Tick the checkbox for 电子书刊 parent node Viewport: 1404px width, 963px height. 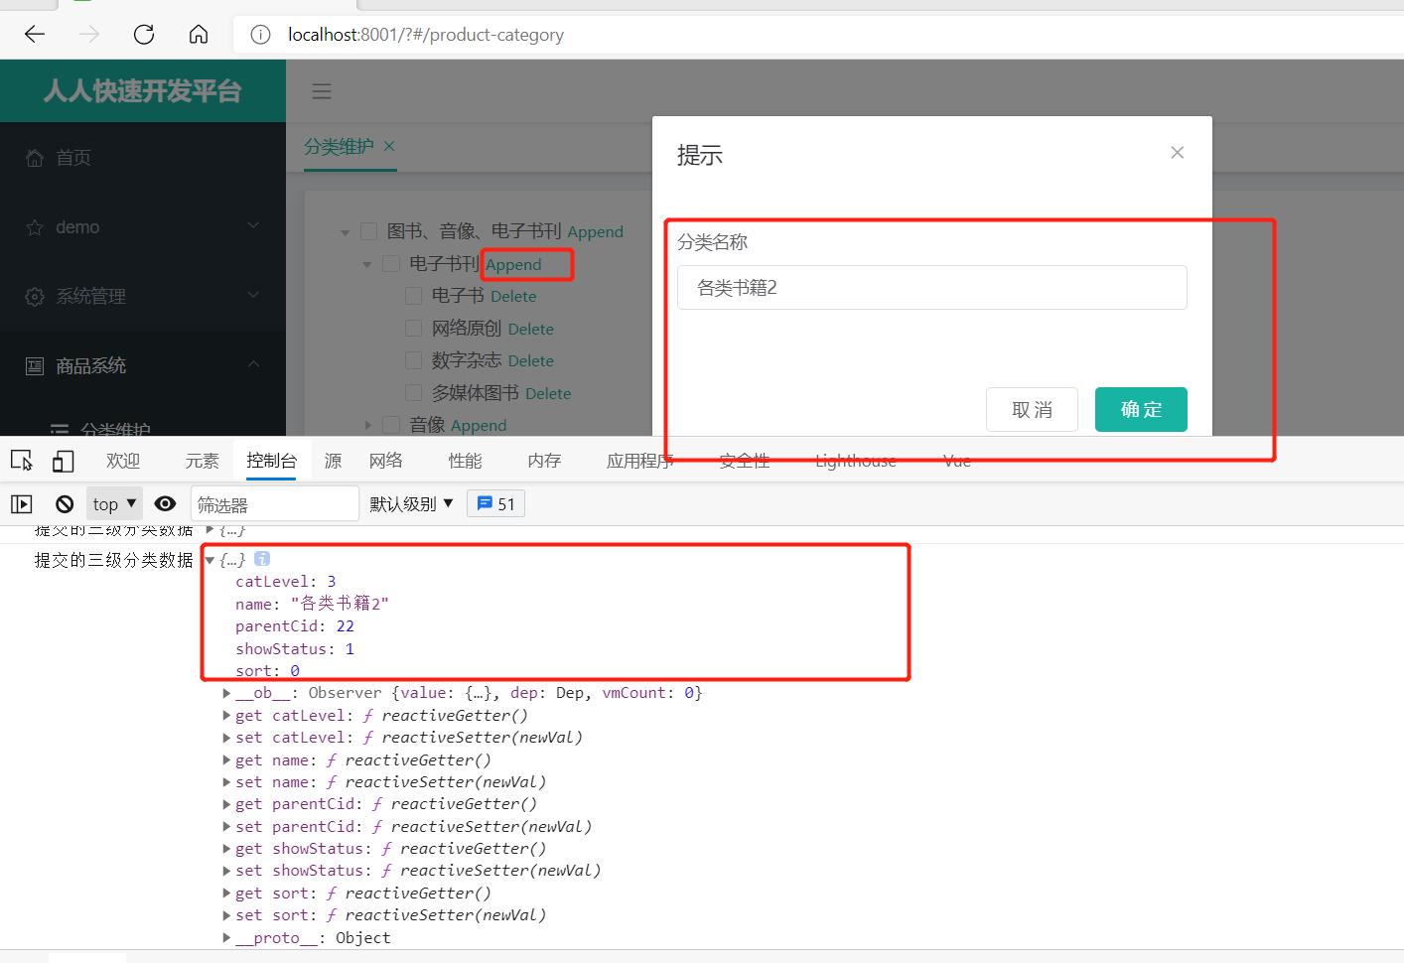click(391, 263)
